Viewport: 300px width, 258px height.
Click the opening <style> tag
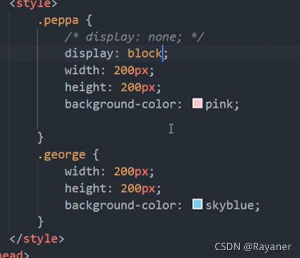click(33, 4)
